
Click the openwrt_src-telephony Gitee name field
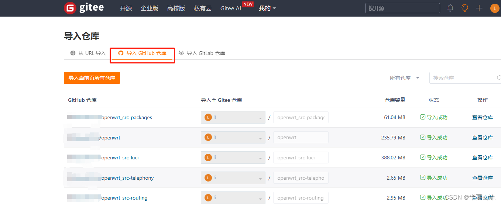click(x=301, y=178)
